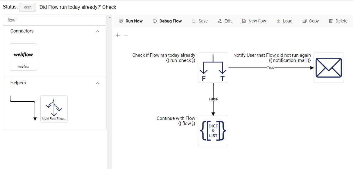Viewport: 353px width, 169px height.
Task: Zoom out with the minus icon
Action: point(126,35)
